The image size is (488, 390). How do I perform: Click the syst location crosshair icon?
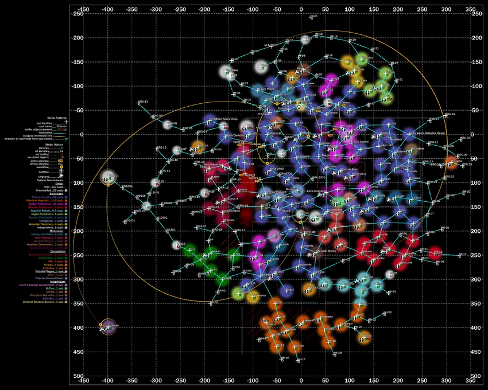pyautogui.click(x=67, y=122)
